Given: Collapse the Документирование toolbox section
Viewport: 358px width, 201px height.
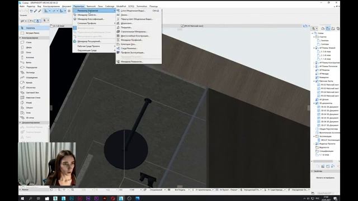Looking at the screenshot, I should [20, 123].
